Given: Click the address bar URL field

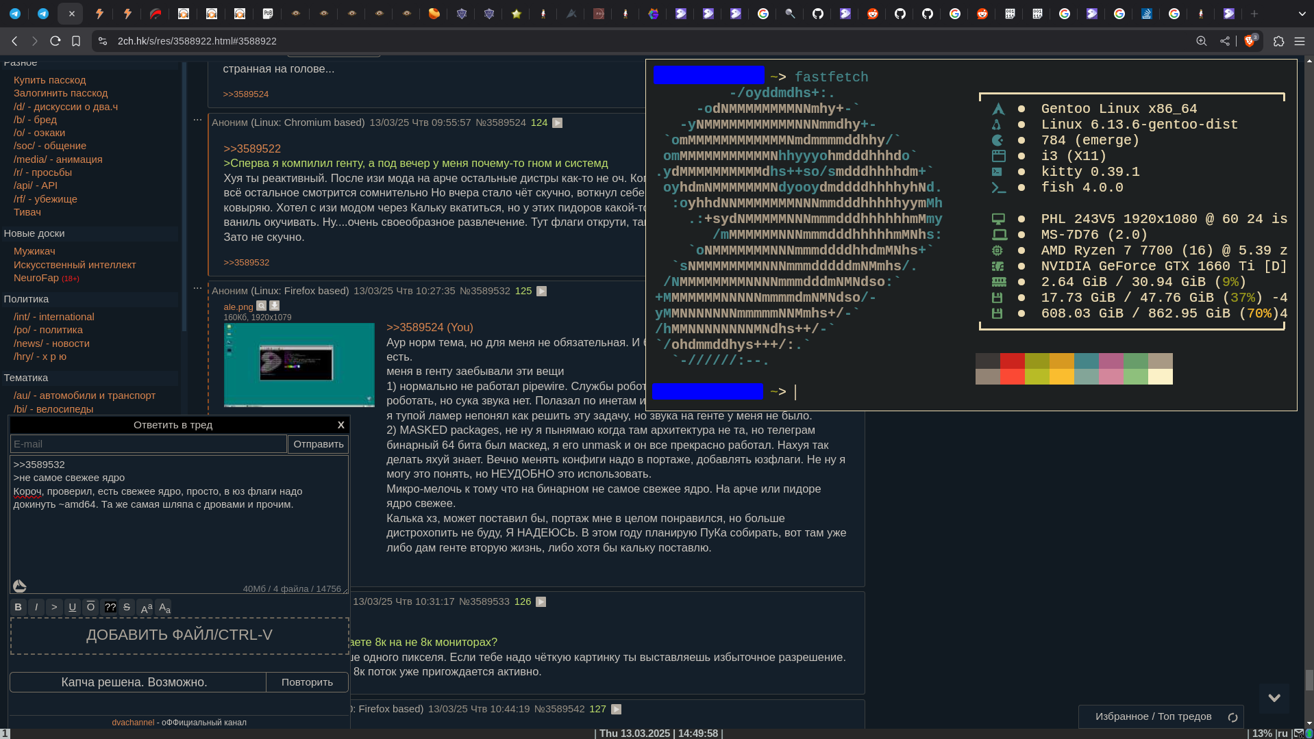Looking at the screenshot, I should coord(644,41).
